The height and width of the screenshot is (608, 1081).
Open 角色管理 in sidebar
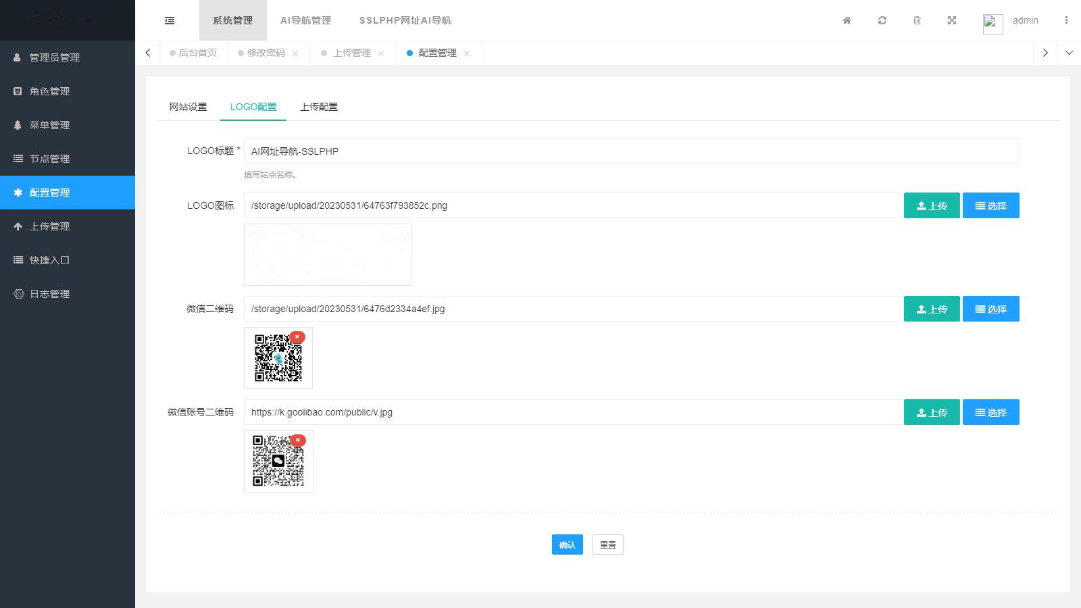[x=68, y=91]
